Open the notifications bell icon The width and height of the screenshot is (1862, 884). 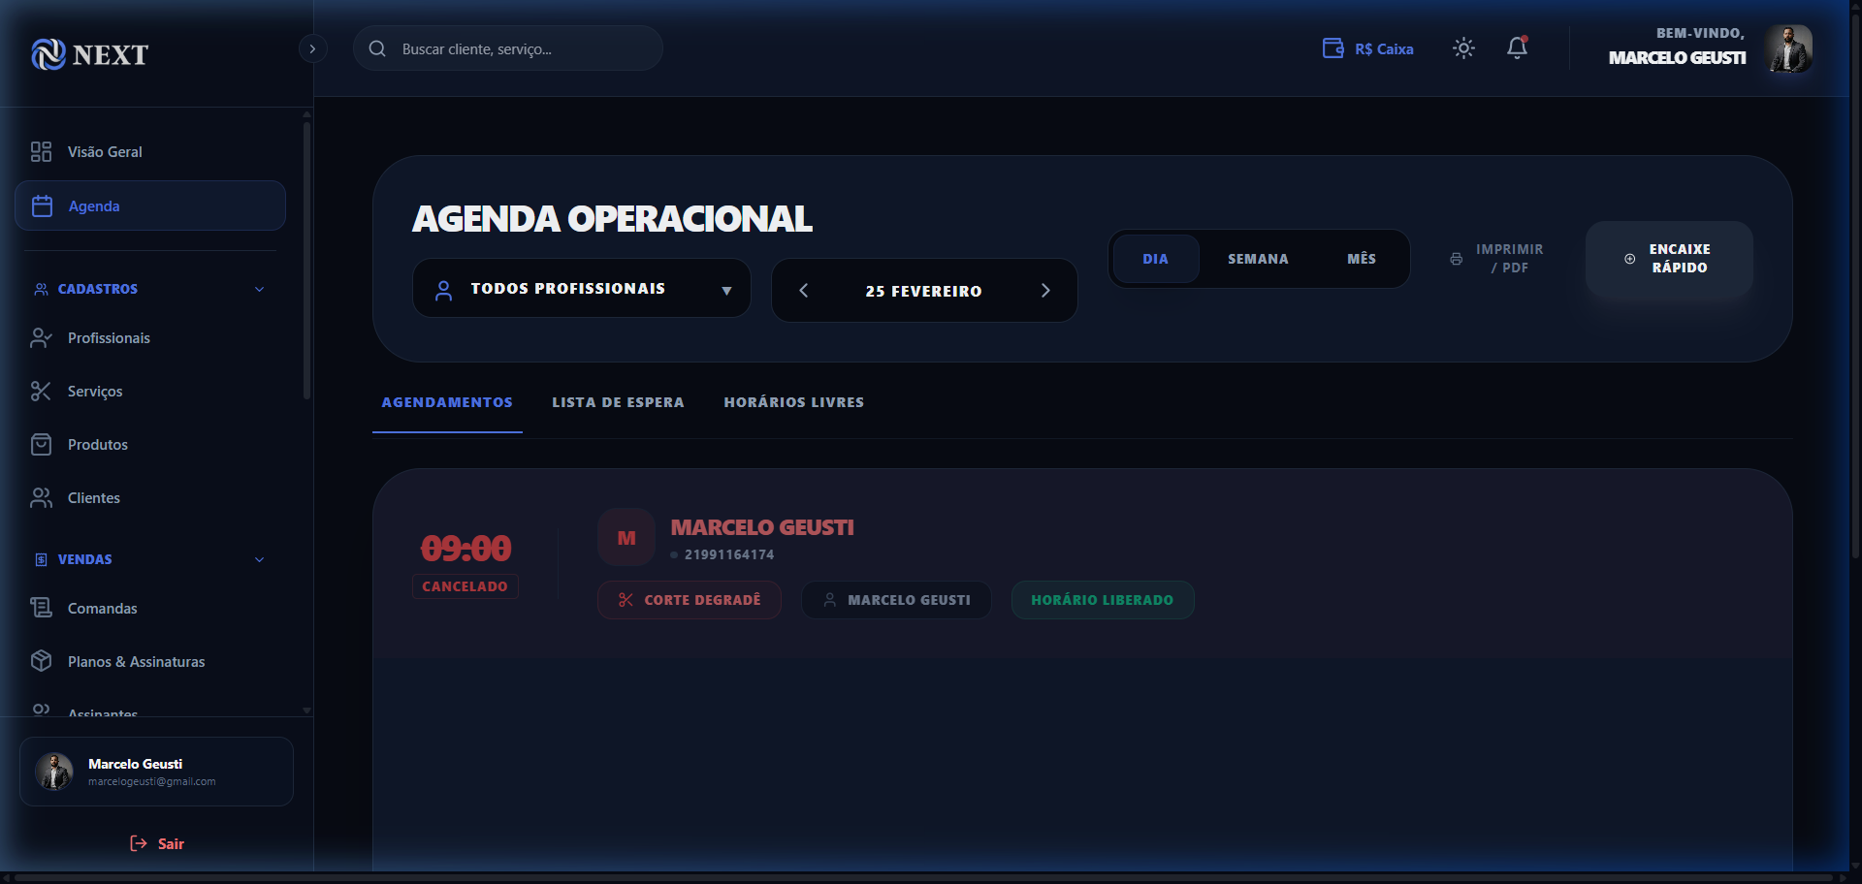pyautogui.click(x=1516, y=47)
